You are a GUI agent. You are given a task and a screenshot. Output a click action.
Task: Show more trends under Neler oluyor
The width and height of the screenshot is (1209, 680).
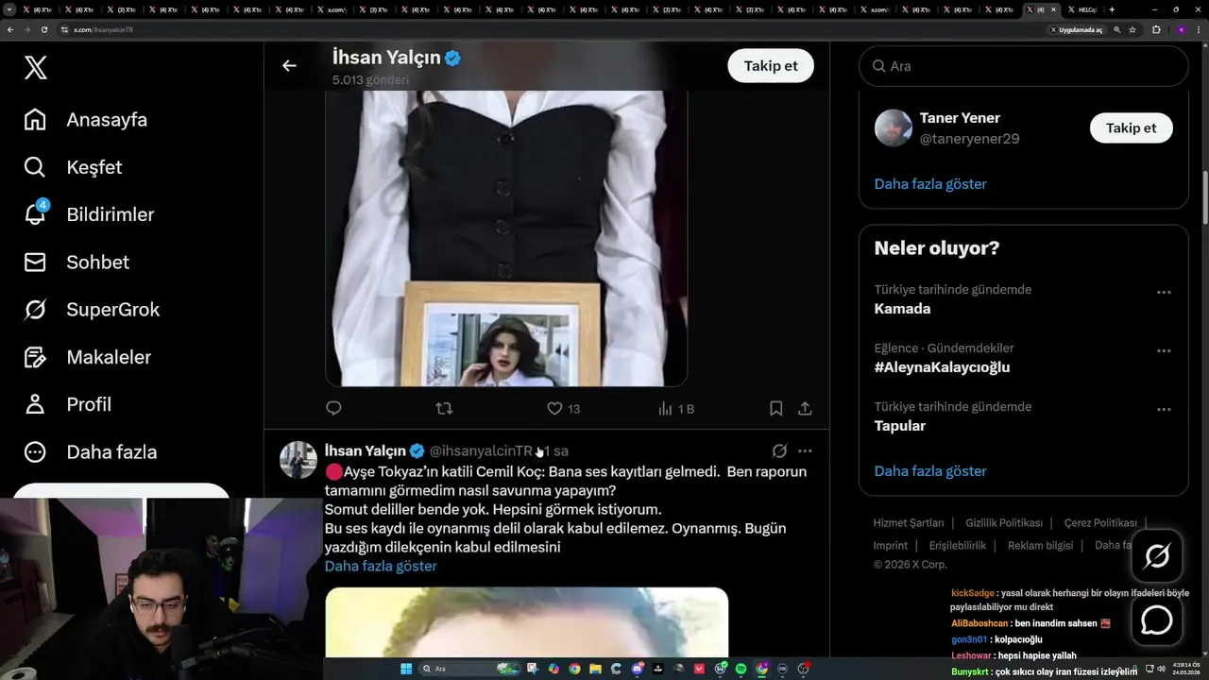930,470
